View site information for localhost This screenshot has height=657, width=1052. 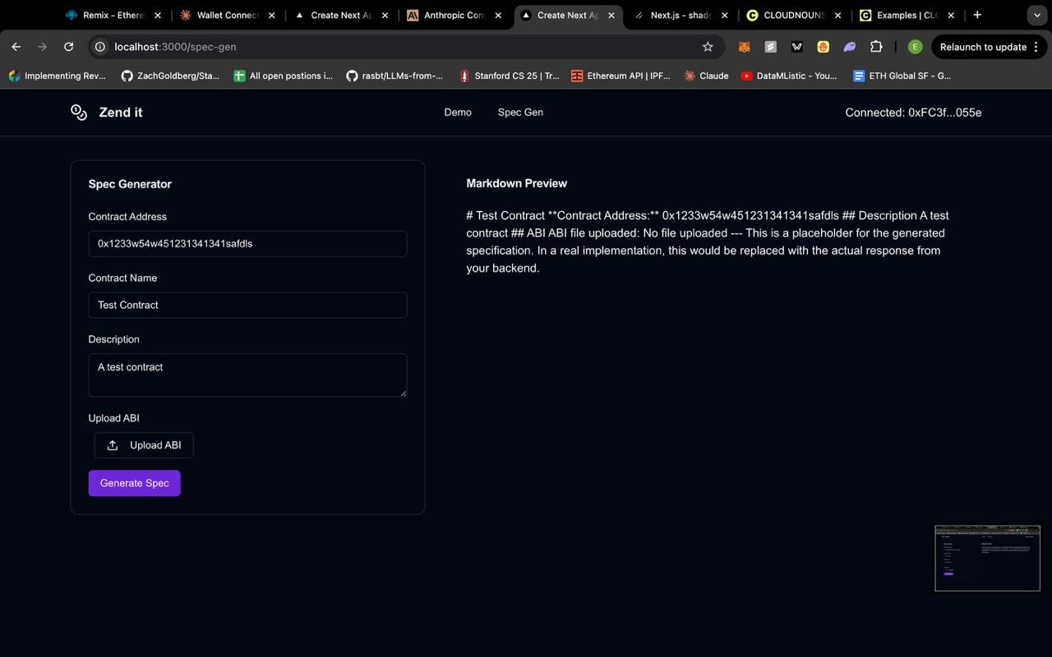(x=100, y=47)
